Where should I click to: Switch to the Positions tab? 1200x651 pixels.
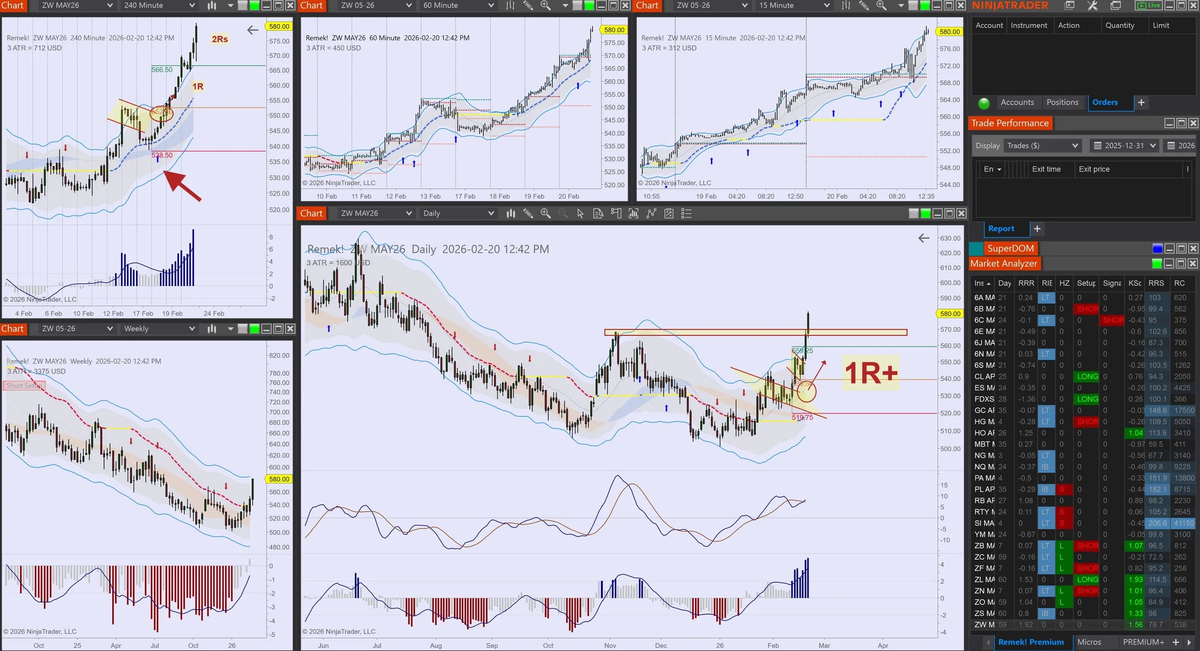[x=1062, y=102]
